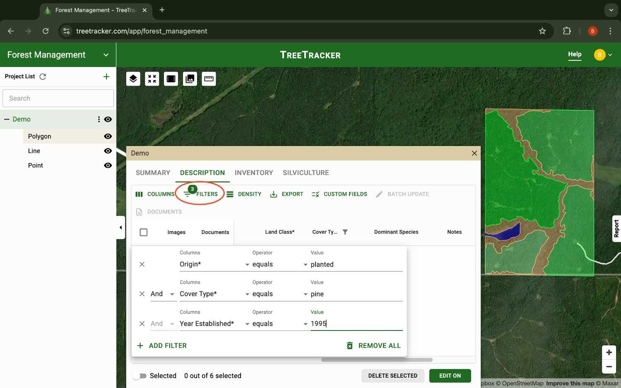Viewport: 621px width, 388px height.
Task: Toggle visibility of Polygon layer
Action: point(108,136)
